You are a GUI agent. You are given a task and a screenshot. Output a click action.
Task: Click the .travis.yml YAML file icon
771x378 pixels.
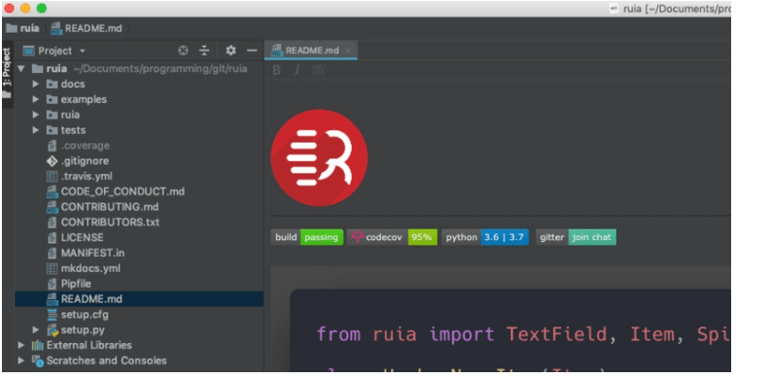(x=53, y=176)
